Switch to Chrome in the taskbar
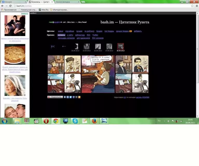Image resolution: width=199 pixels, height=166 pixels. (56, 121)
